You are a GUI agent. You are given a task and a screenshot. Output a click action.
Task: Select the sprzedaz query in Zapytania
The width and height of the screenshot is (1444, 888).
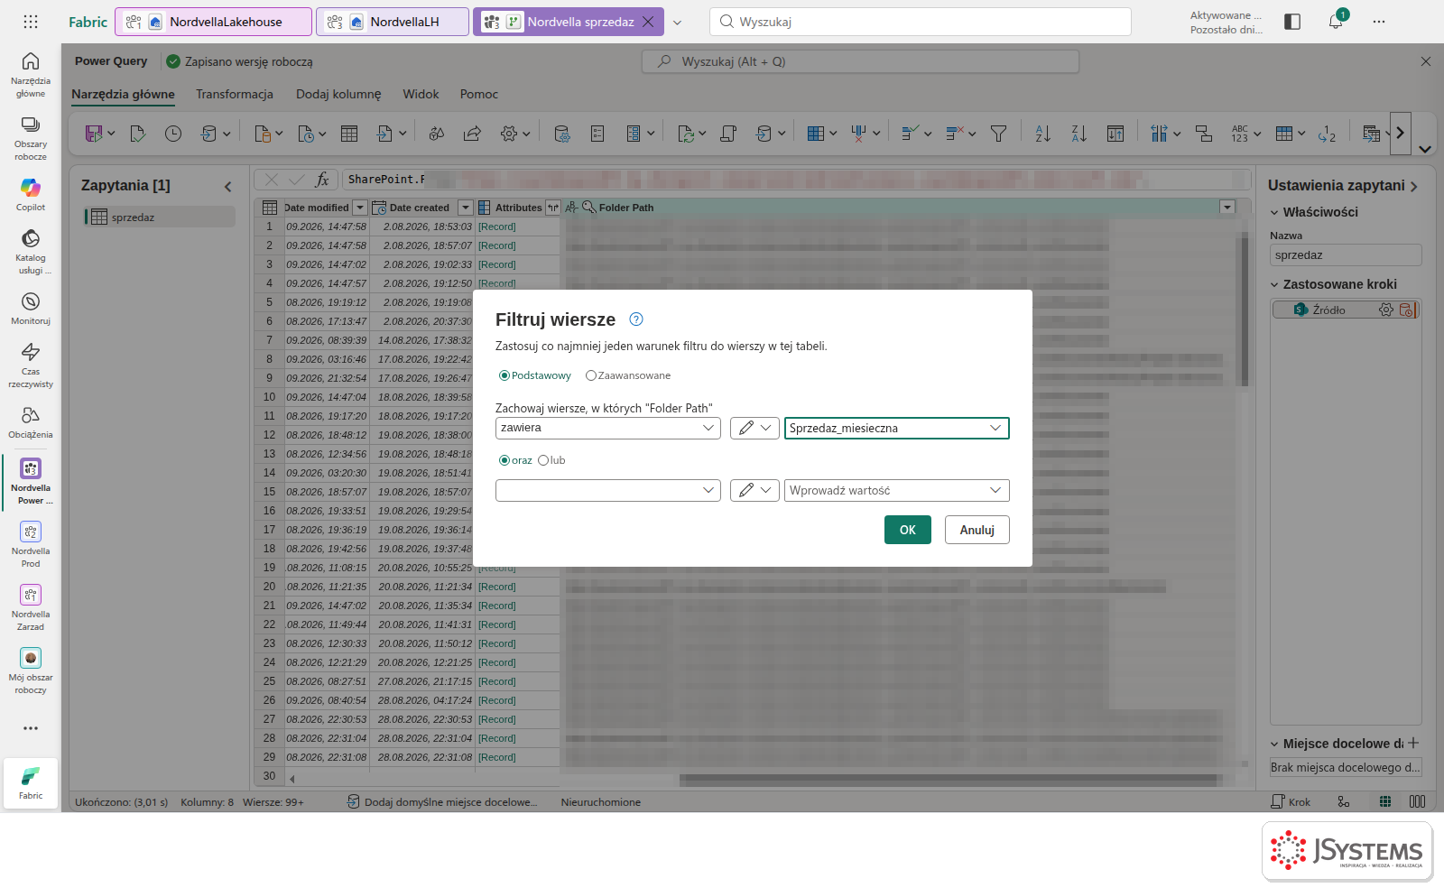point(160,217)
